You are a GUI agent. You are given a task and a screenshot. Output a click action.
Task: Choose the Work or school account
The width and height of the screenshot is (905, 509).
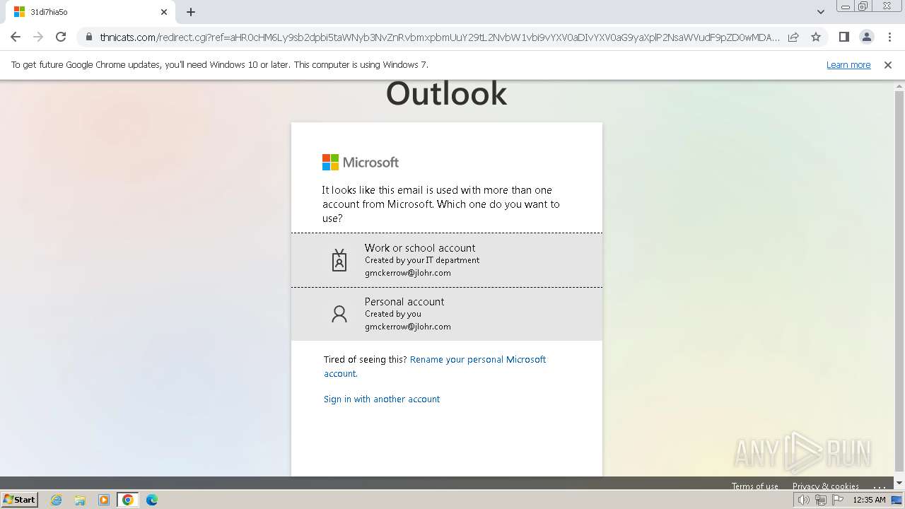pyautogui.click(x=447, y=260)
